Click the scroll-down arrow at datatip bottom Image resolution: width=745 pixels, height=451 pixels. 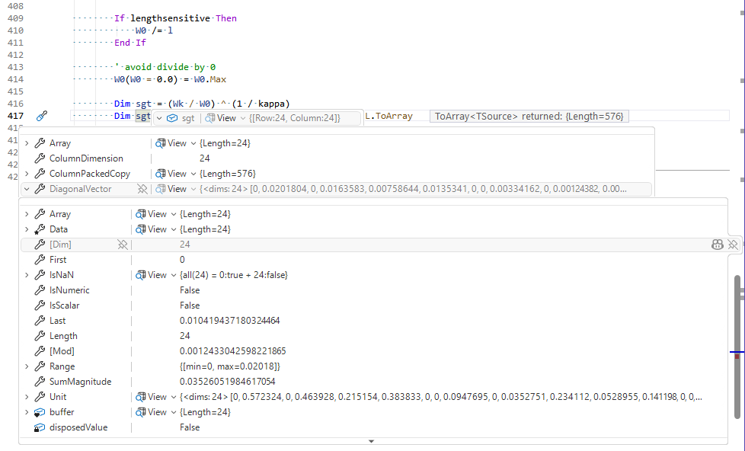pos(371,441)
